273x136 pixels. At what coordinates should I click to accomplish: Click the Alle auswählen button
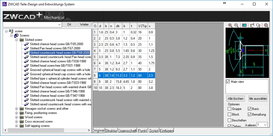click(258, 99)
